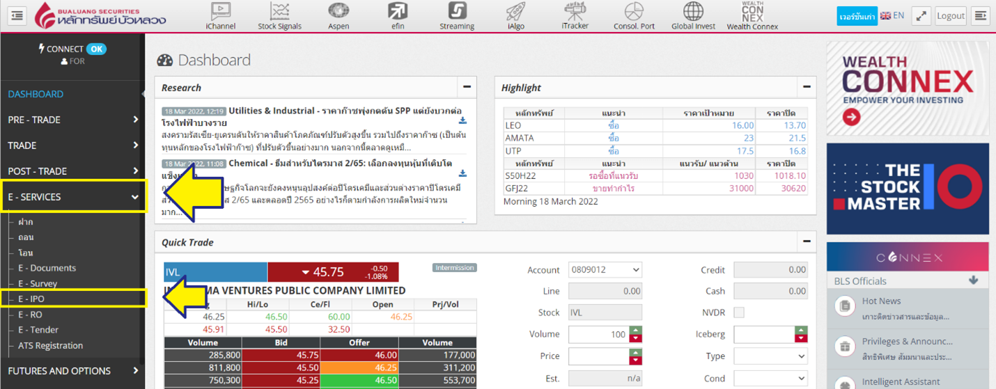Open Consol. Port
Image resolution: width=996 pixels, height=389 pixels.
(634, 16)
